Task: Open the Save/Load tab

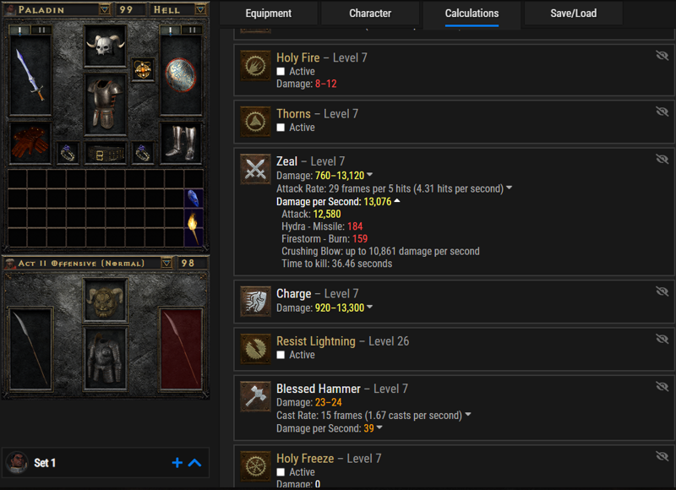Action: [x=574, y=14]
